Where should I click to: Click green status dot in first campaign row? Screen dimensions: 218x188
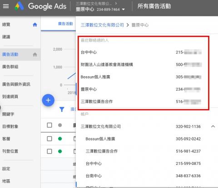(x=60, y=139)
